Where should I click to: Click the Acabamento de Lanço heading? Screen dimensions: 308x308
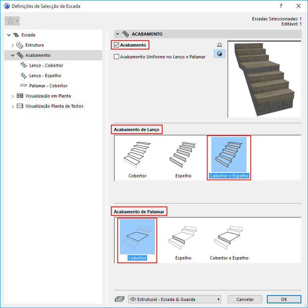[x=137, y=130]
